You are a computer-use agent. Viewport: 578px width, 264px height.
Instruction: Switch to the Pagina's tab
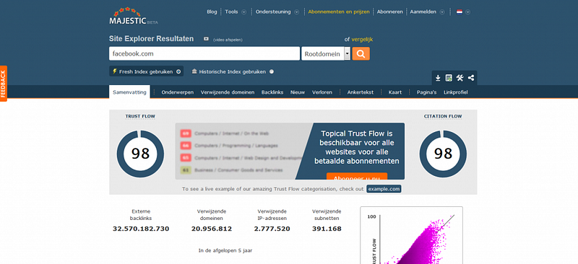pos(426,92)
